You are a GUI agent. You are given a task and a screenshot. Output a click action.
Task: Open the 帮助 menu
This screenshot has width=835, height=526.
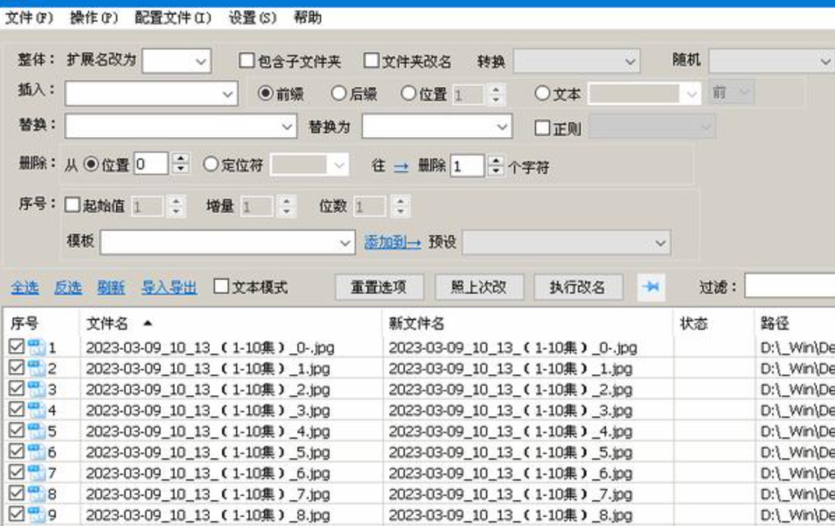click(x=308, y=17)
